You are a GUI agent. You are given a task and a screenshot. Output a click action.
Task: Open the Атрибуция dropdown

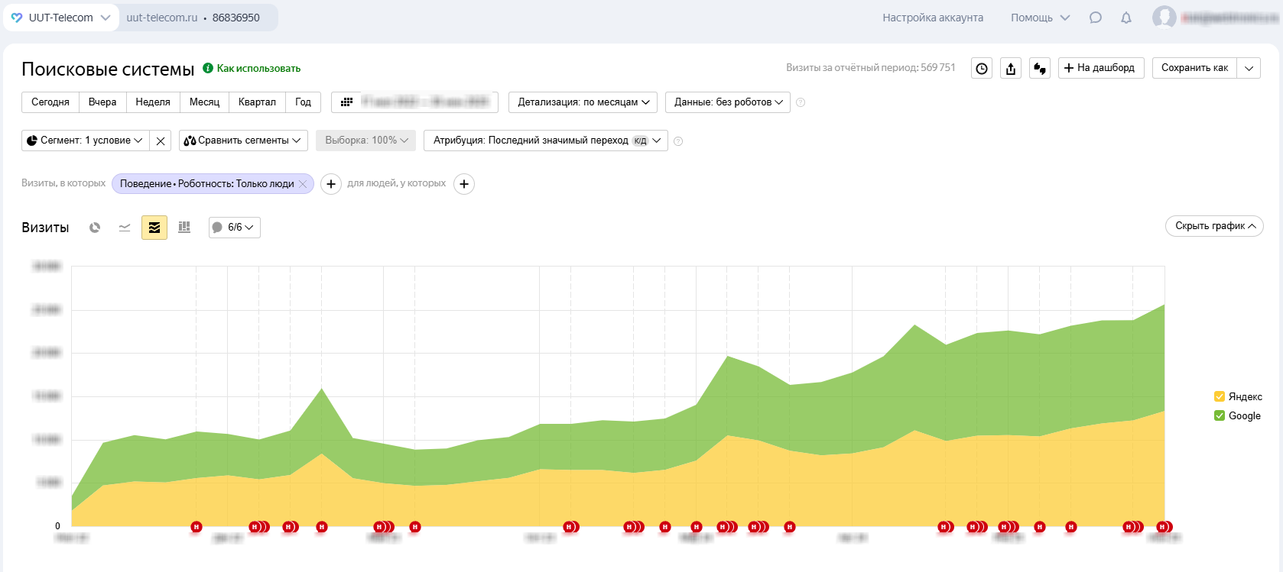[546, 141]
